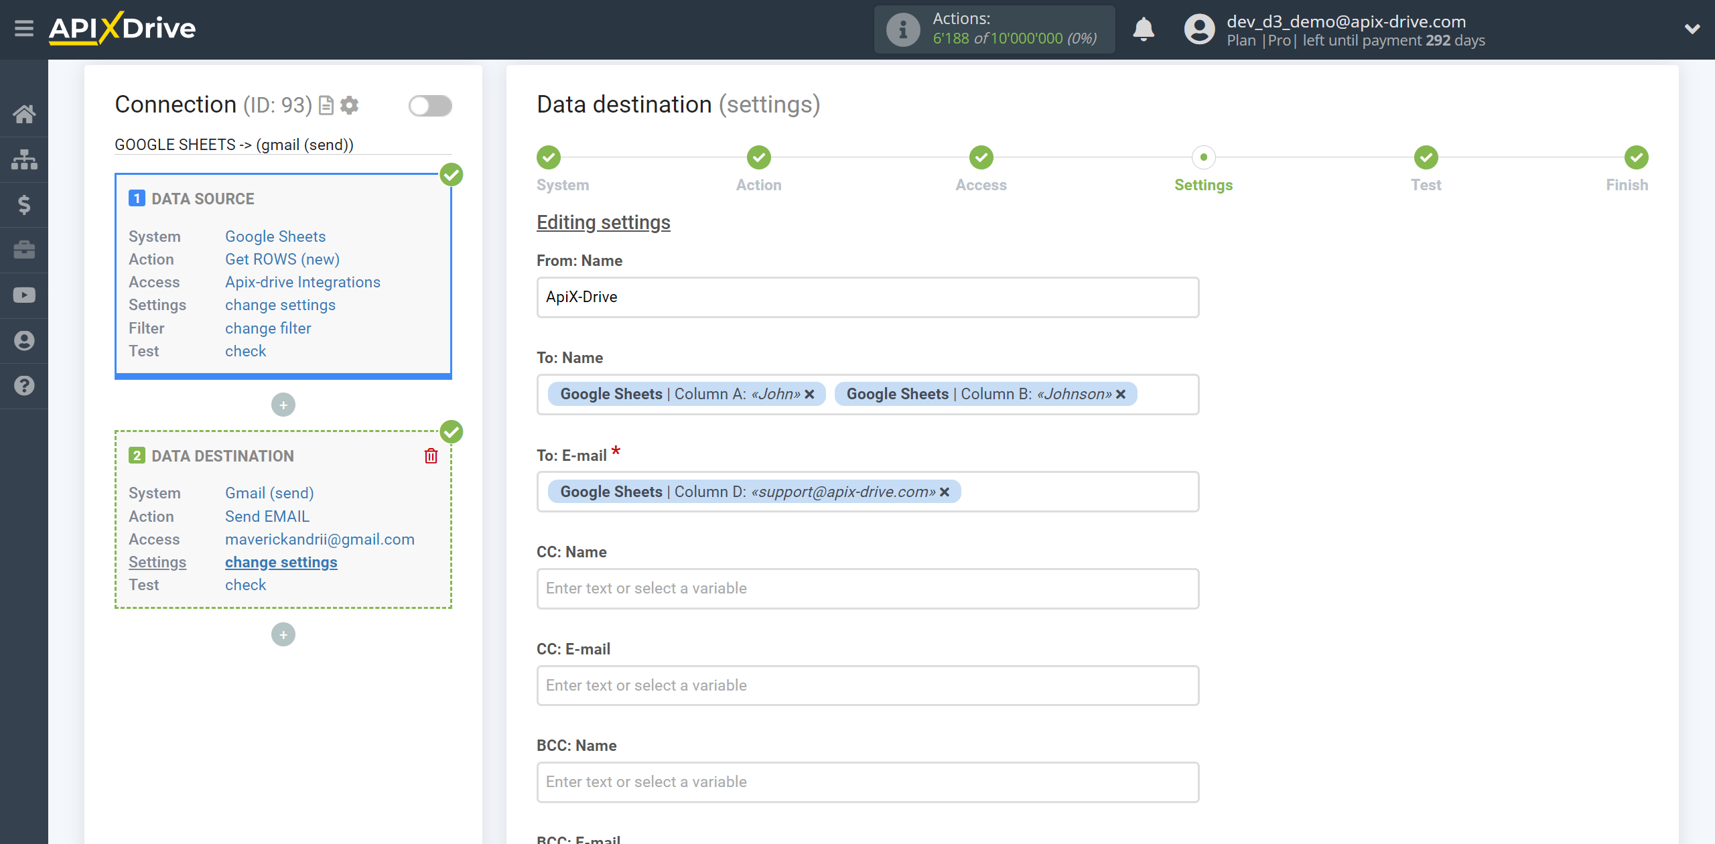This screenshot has width=1715, height=844.
Task: Click change settings in Data Source
Action: click(x=280, y=305)
